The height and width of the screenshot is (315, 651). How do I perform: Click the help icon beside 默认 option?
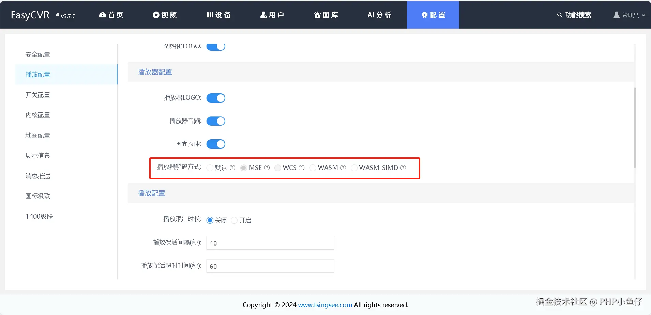[x=232, y=168]
